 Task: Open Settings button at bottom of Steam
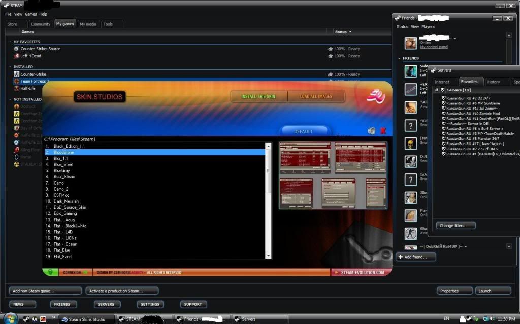pos(150,304)
